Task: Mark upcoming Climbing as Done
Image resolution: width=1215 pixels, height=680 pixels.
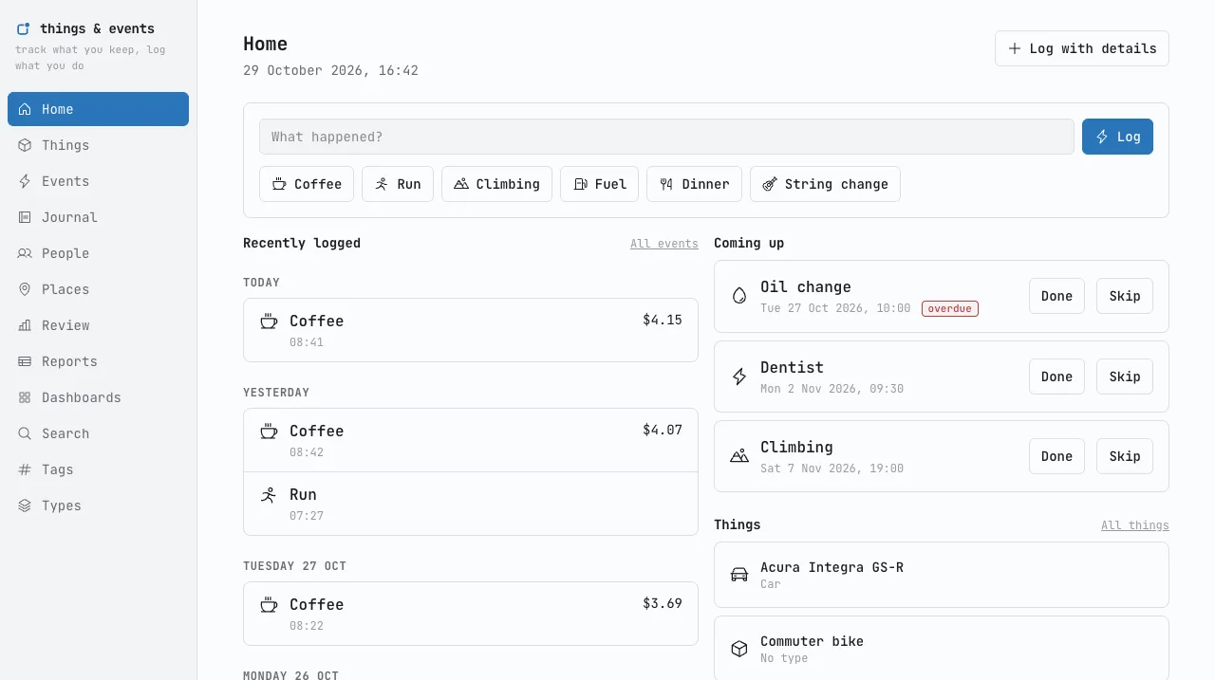Action: pos(1056,456)
